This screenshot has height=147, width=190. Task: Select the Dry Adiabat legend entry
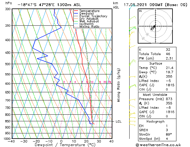pos(89,19)
